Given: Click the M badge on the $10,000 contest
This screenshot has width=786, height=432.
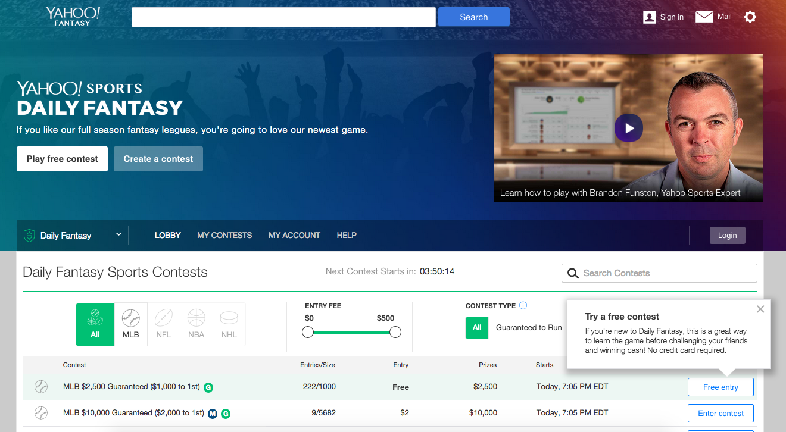Looking at the screenshot, I should [213, 414].
